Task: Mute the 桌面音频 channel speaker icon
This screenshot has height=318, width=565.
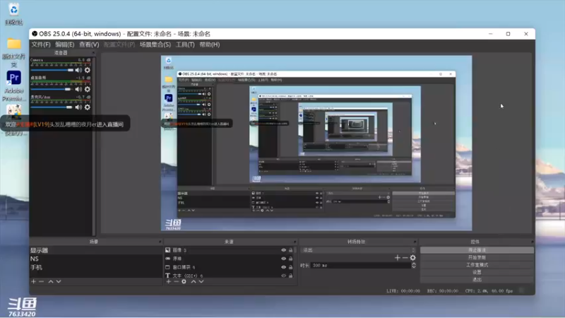Action: 78,89
